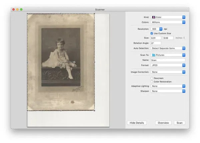
Task: Open the Format JPEG dropdown
Action: 168,65
